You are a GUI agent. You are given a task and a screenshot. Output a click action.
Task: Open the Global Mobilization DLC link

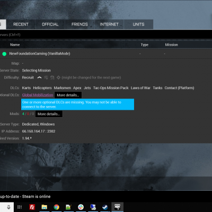point(38,95)
